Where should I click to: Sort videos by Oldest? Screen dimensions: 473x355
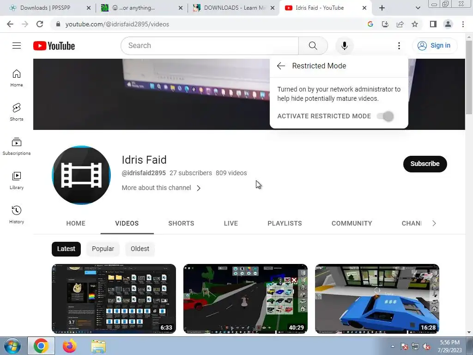click(x=139, y=249)
